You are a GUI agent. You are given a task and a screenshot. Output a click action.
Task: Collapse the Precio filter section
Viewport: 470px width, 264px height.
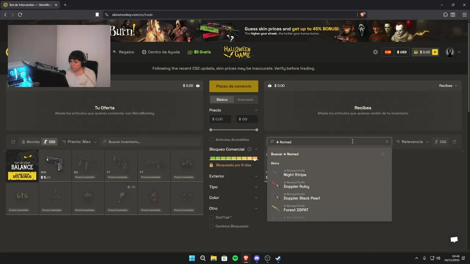256,110
